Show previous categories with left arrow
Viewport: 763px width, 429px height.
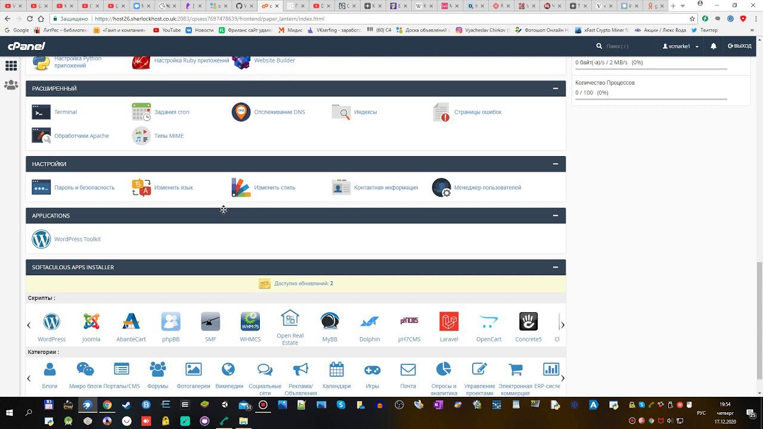pos(29,378)
